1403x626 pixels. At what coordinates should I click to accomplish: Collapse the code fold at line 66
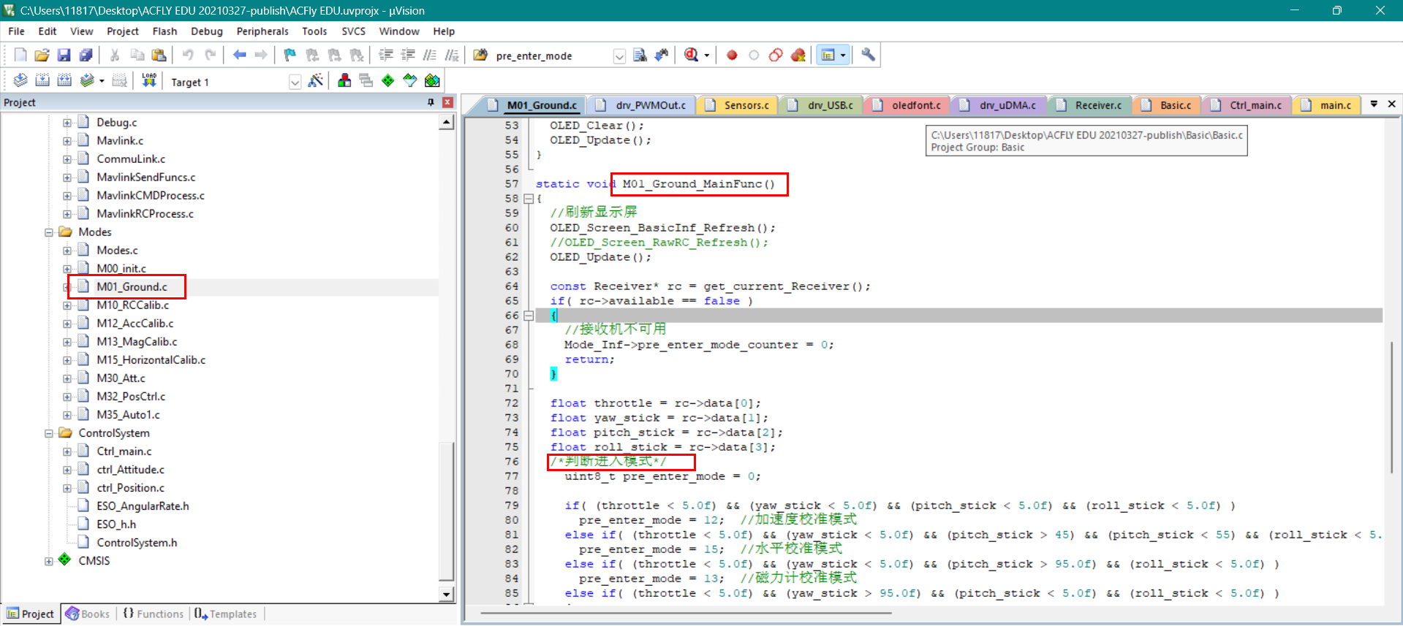coord(529,316)
